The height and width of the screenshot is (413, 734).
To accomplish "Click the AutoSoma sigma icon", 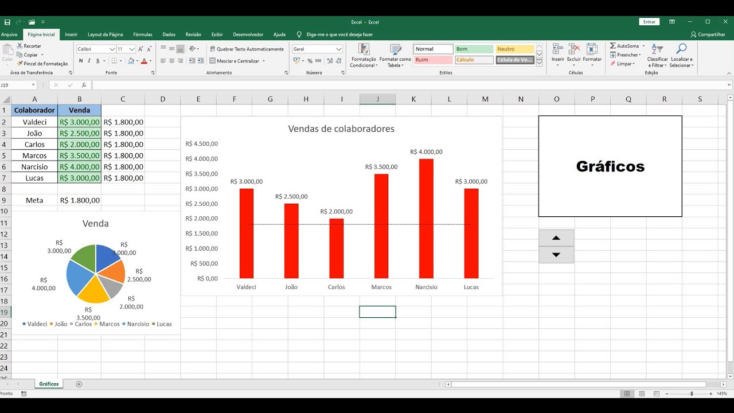I will pyautogui.click(x=613, y=46).
